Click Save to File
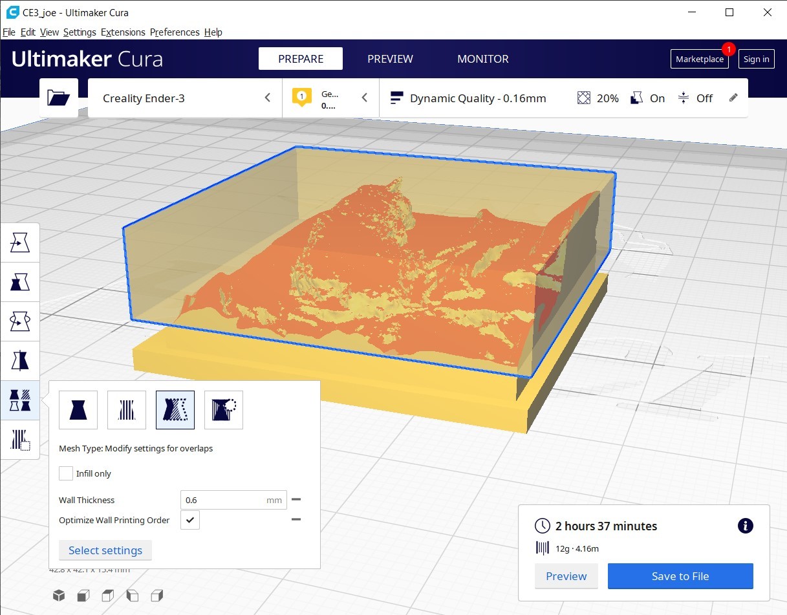Viewport: 787px width, 615px height. pos(680,576)
